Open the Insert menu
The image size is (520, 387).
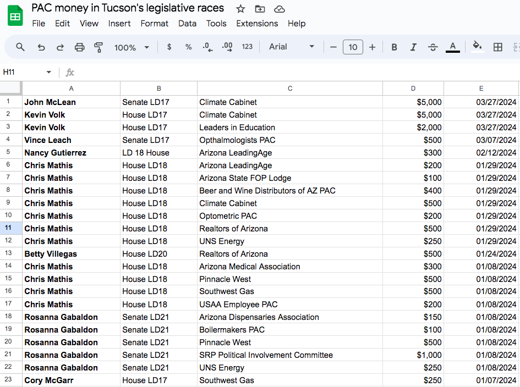119,24
